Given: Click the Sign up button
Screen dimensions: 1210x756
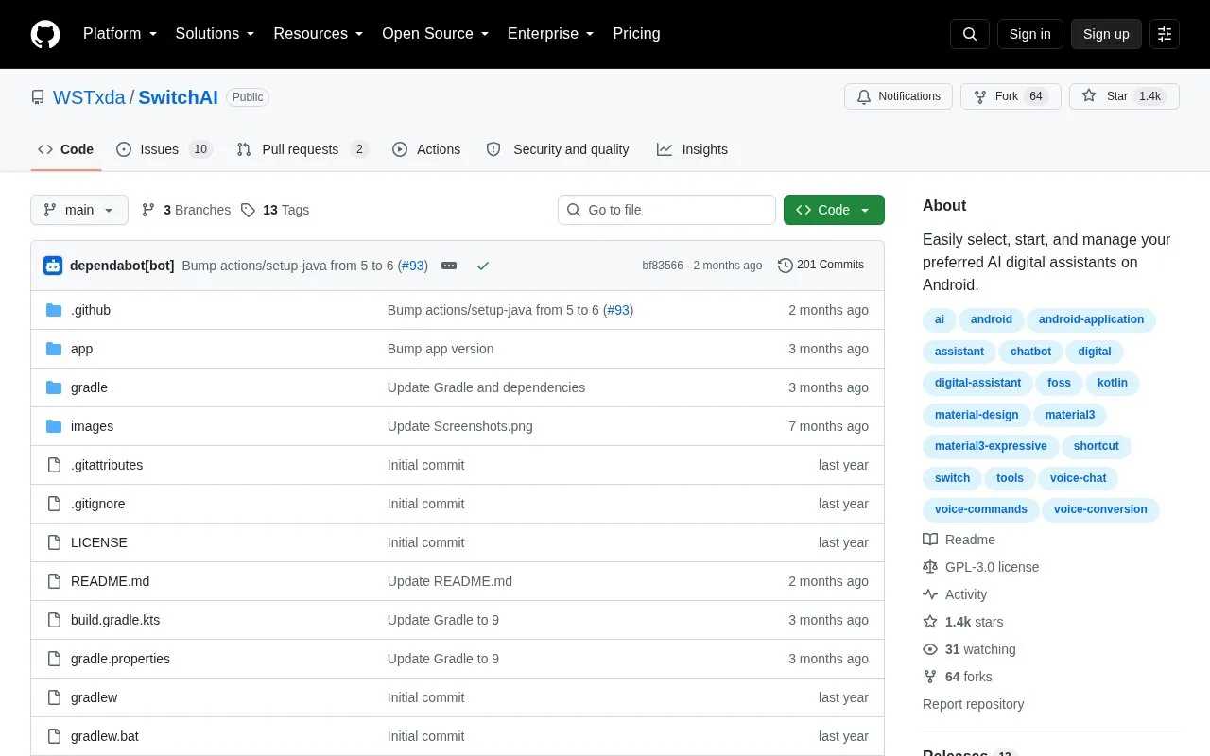Looking at the screenshot, I should tap(1106, 34).
